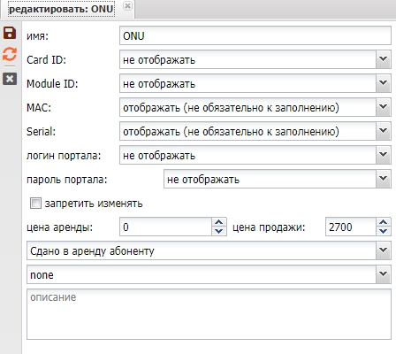The height and width of the screenshot is (354, 396).
Task: Increase цена аренды with up arrow
Action: click(219, 222)
